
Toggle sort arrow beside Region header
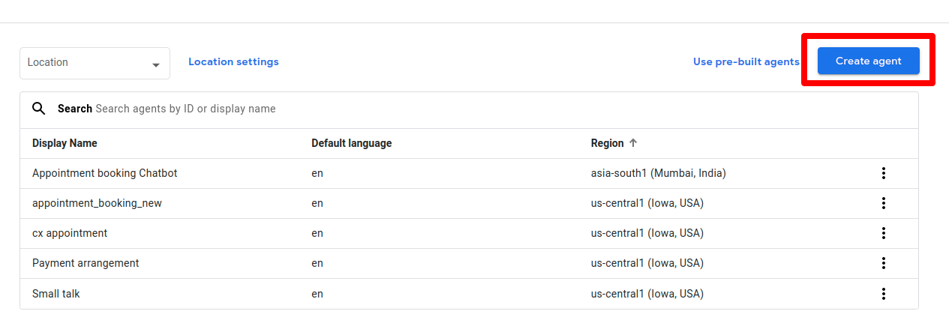[x=633, y=143]
